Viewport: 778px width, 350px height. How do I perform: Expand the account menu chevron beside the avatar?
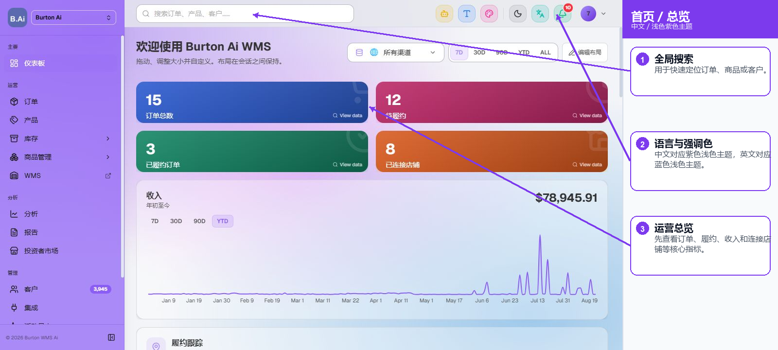click(x=603, y=14)
